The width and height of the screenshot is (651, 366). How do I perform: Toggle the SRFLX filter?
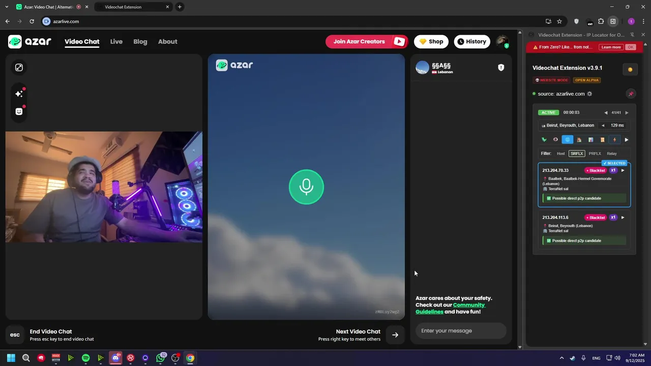pos(577,154)
